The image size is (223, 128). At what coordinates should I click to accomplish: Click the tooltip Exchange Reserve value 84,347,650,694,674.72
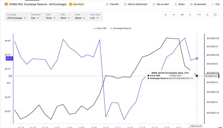point(181,79)
